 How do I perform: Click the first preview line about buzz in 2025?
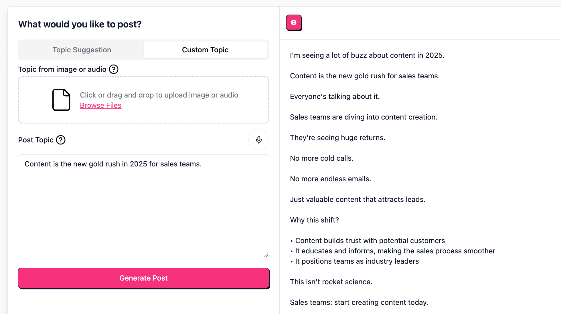pyautogui.click(x=367, y=55)
